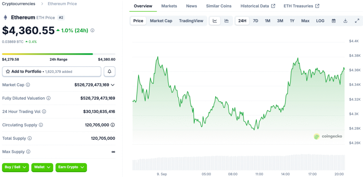Select the 7D time range
Image resolution: width=363 pixels, height=177 pixels.
tap(256, 21)
